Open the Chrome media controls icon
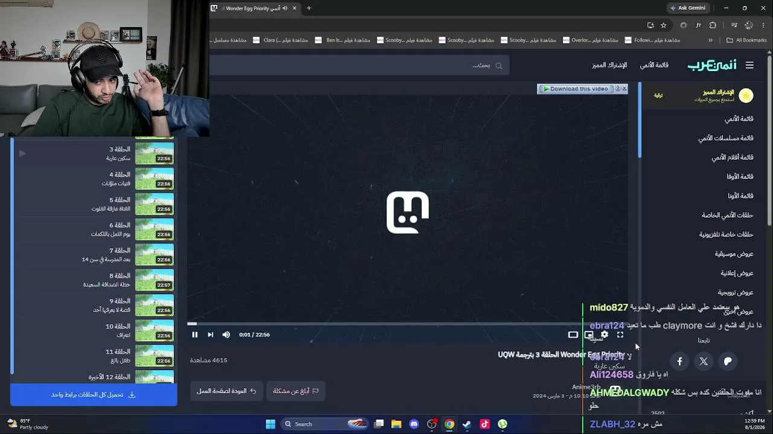This screenshot has height=434, width=773. coord(734,25)
